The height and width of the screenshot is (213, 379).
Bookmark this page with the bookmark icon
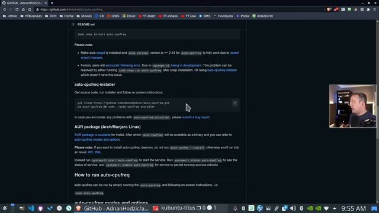(x=30, y=9)
